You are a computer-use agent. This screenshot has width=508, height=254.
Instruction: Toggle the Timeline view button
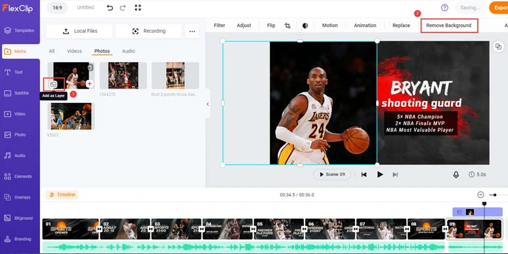point(62,195)
